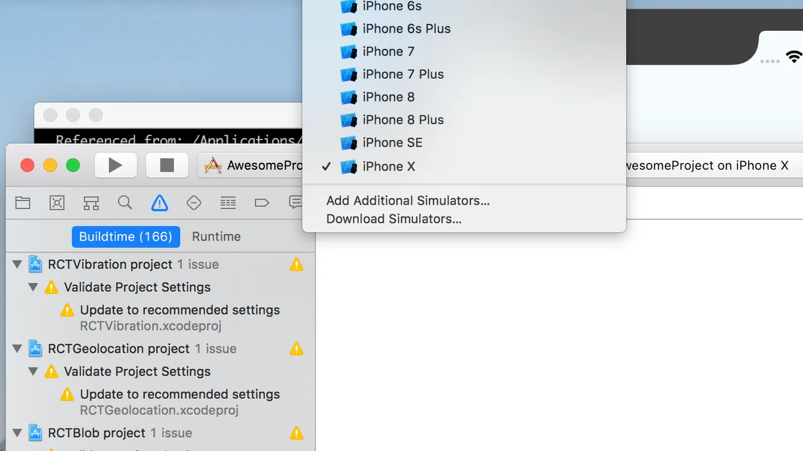Collapse the RCTBlob project row
Viewport: 803px width, 451px height.
[18, 433]
